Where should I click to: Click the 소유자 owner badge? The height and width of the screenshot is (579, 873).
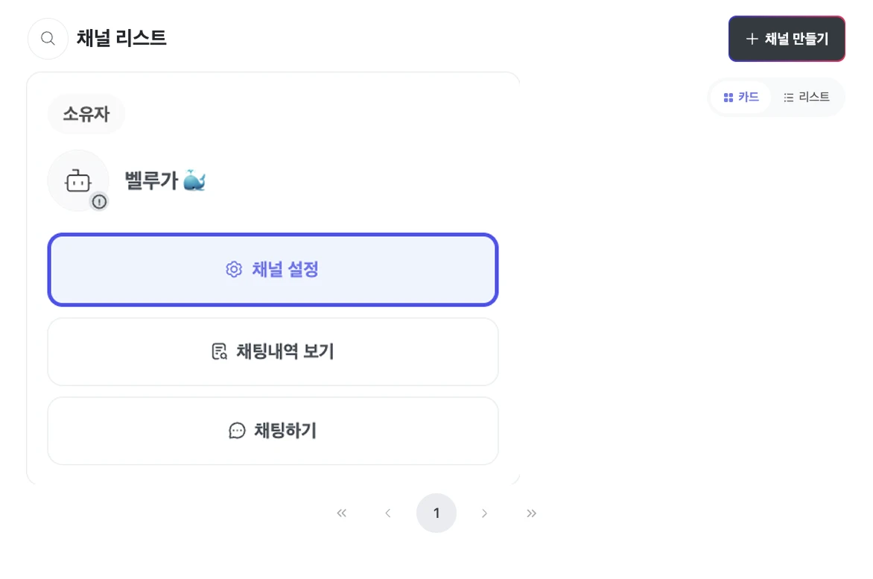pyautogui.click(x=86, y=114)
